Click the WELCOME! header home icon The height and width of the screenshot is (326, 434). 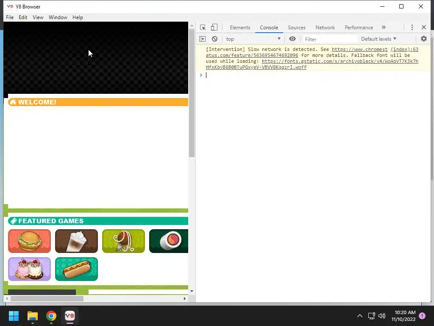tap(13, 102)
